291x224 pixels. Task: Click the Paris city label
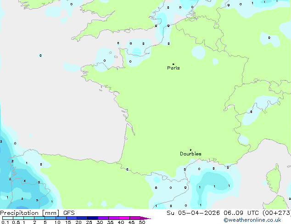[x=173, y=68]
